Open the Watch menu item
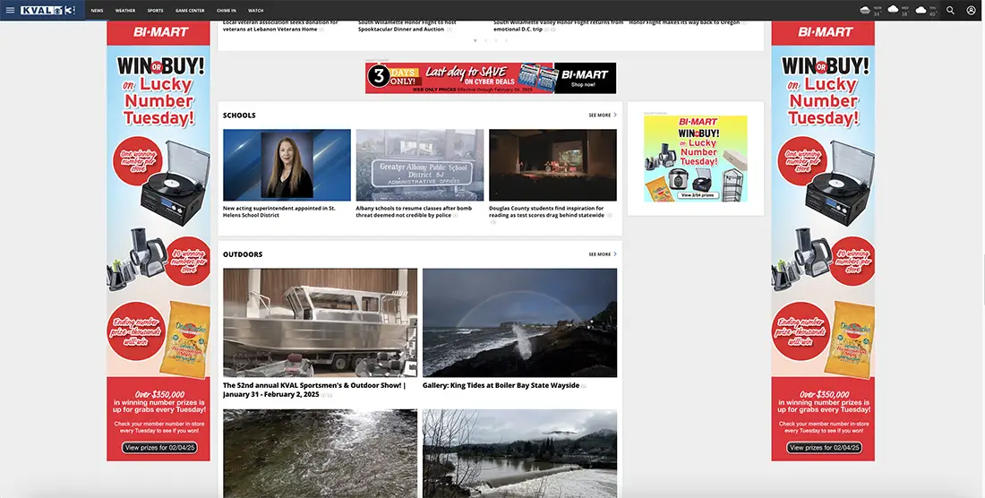Image resolution: width=985 pixels, height=498 pixels. [256, 11]
